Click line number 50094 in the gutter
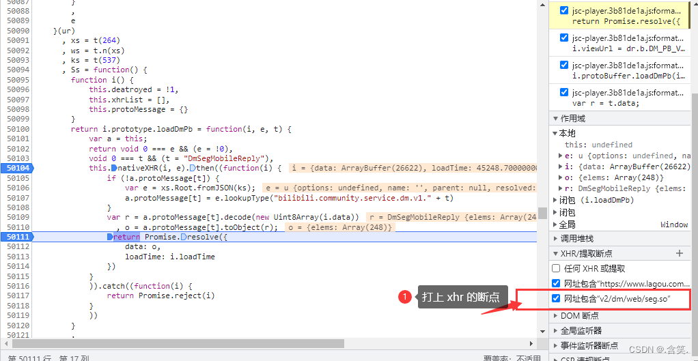698x361 pixels. pos(18,70)
